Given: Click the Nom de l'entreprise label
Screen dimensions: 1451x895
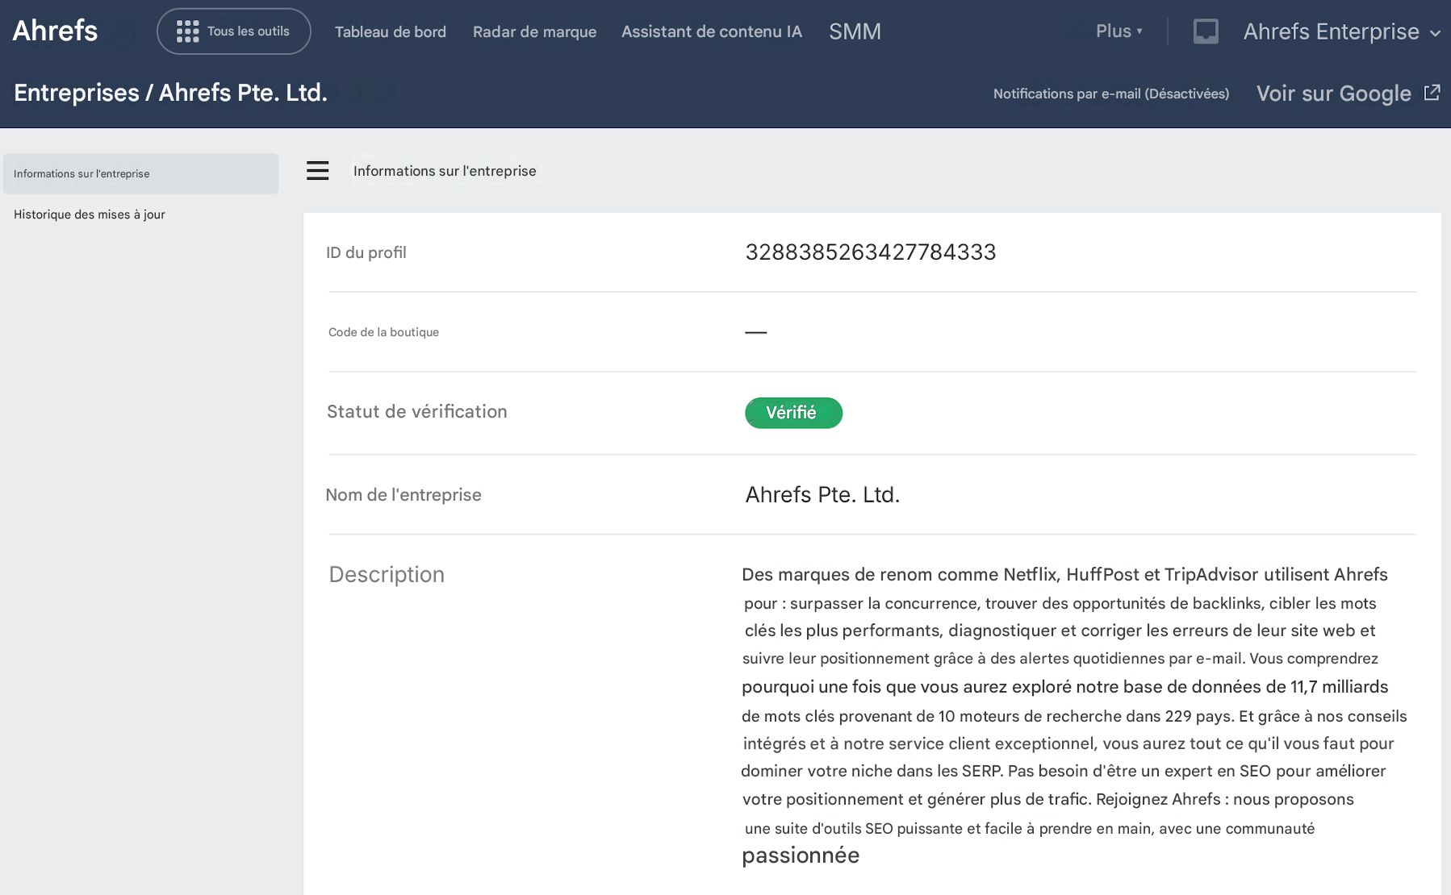Looking at the screenshot, I should (404, 495).
